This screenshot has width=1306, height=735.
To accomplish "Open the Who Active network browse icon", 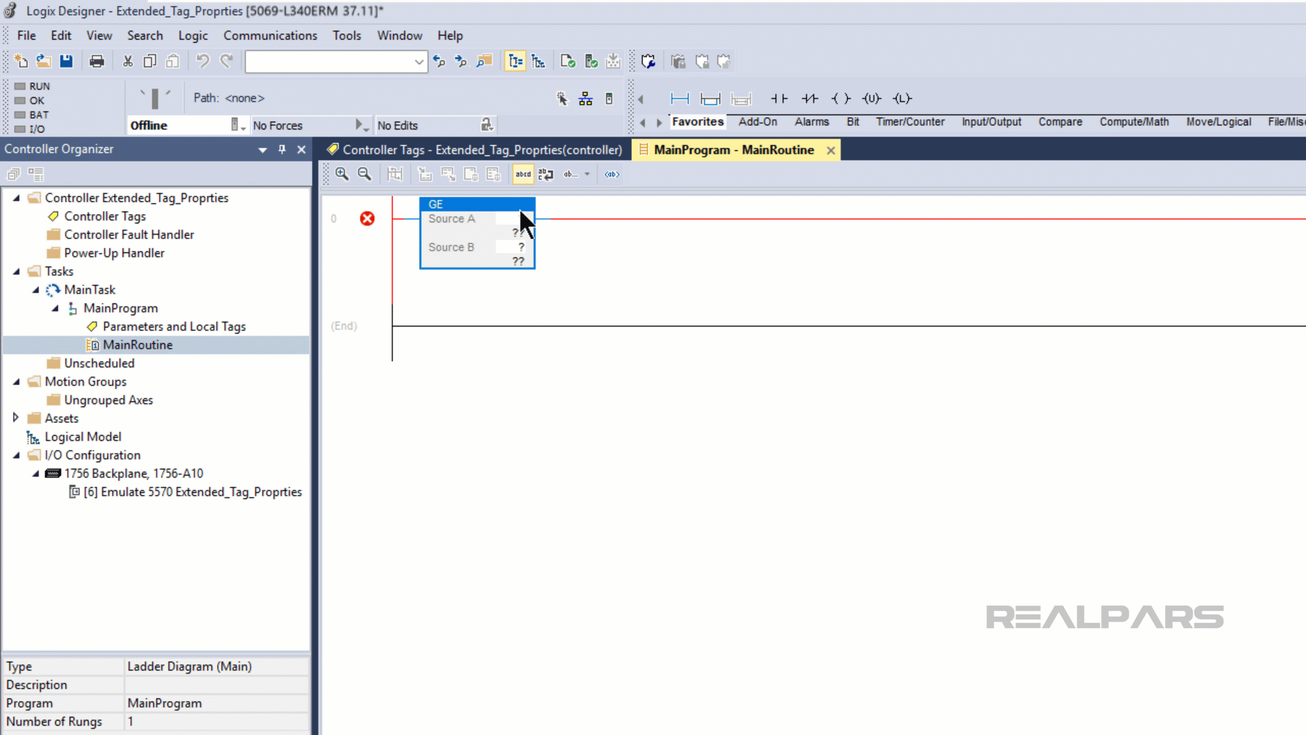I will [x=586, y=99].
